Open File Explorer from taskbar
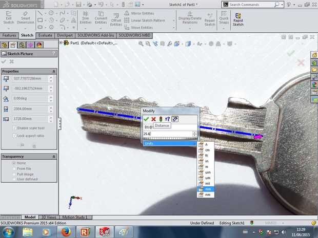The height and width of the screenshot is (238, 318). [28, 232]
